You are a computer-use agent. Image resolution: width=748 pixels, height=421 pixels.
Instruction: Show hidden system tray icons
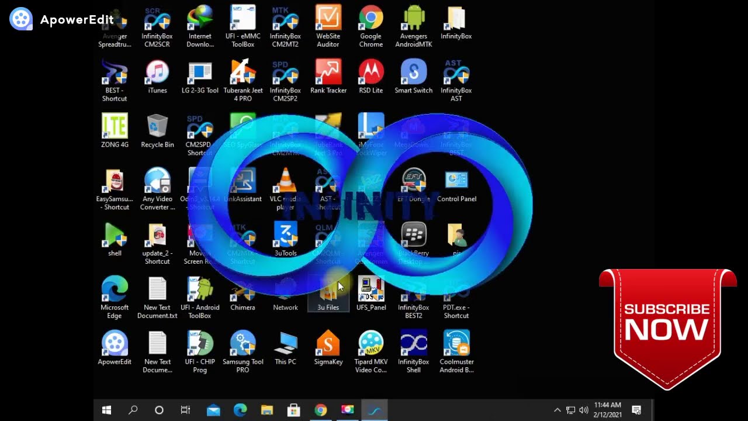[x=557, y=410]
